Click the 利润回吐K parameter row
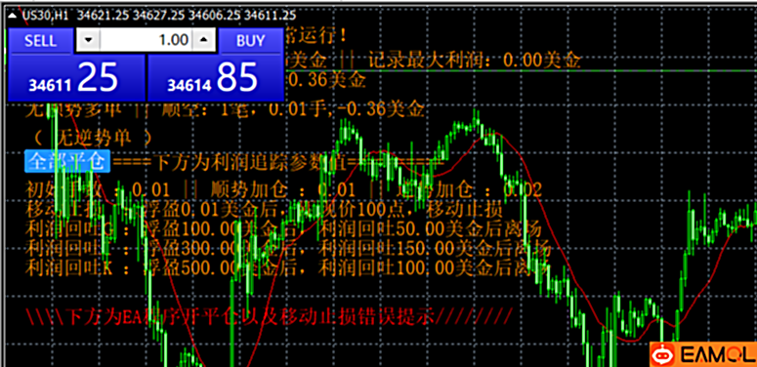This screenshot has height=367, width=757. (287, 265)
